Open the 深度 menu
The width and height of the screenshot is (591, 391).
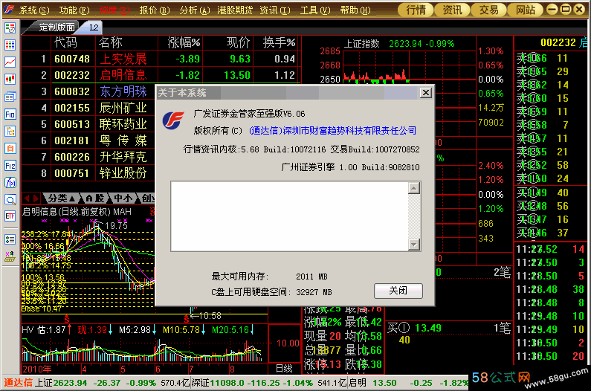tap(114, 10)
